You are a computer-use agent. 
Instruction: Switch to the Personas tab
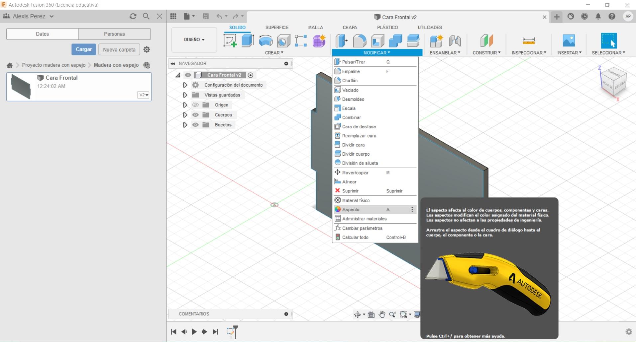point(114,34)
